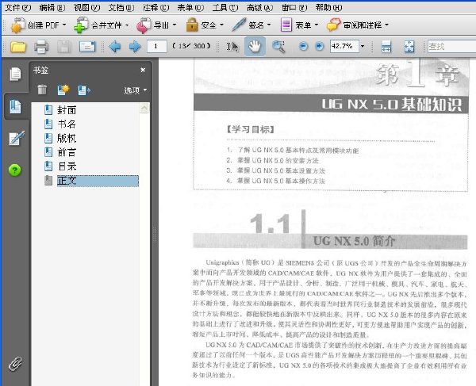Click the Sign (签名) pen icon
This screenshot has height=386, width=476.
click(x=239, y=25)
